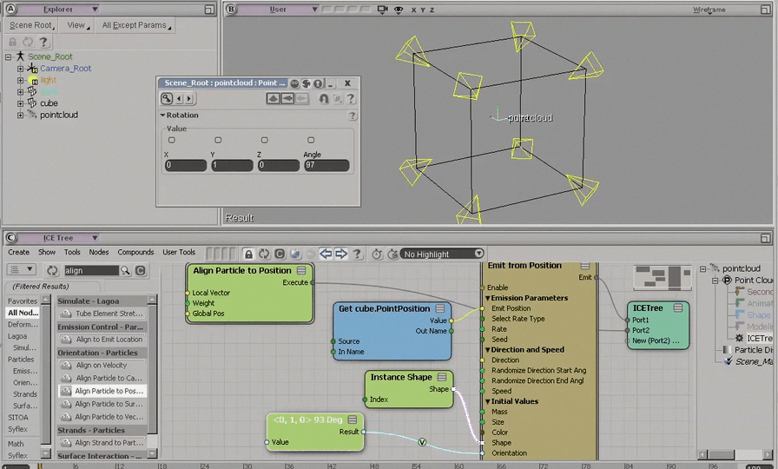Open the Create menu in ICE Tree
The width and height of the screenshot is (778, 469).
[19, 252]
